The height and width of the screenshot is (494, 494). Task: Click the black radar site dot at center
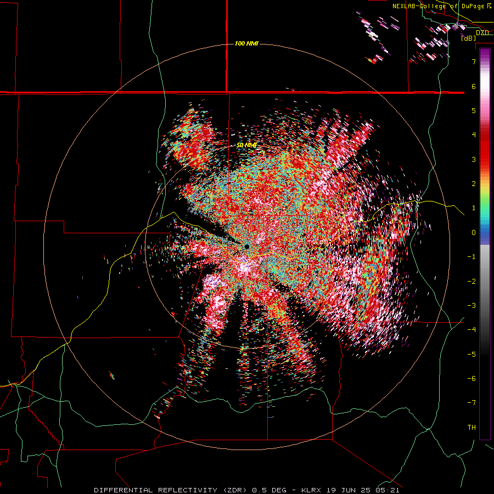247,246
